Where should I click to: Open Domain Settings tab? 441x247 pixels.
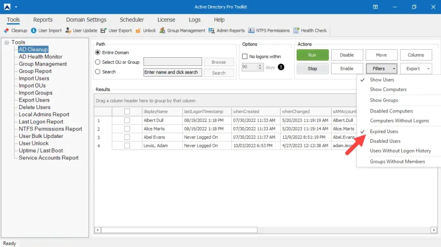86,20
